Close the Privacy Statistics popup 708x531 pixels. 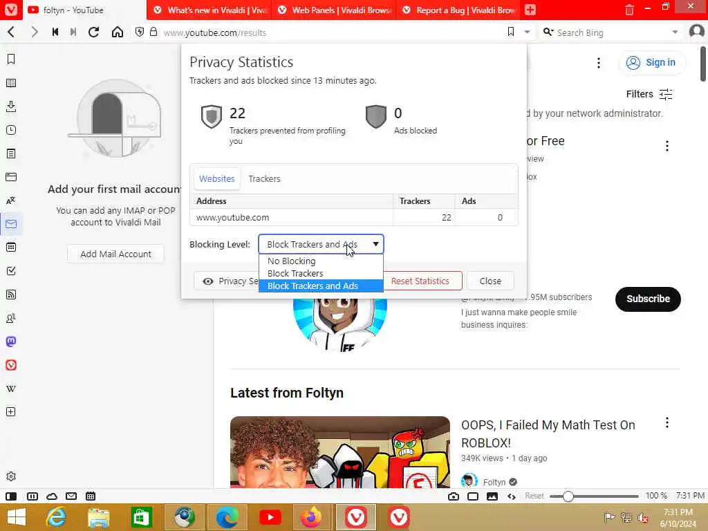490,281
